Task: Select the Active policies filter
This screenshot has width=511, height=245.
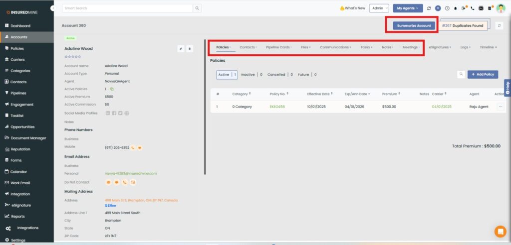Action: click(x=224, y=75)
